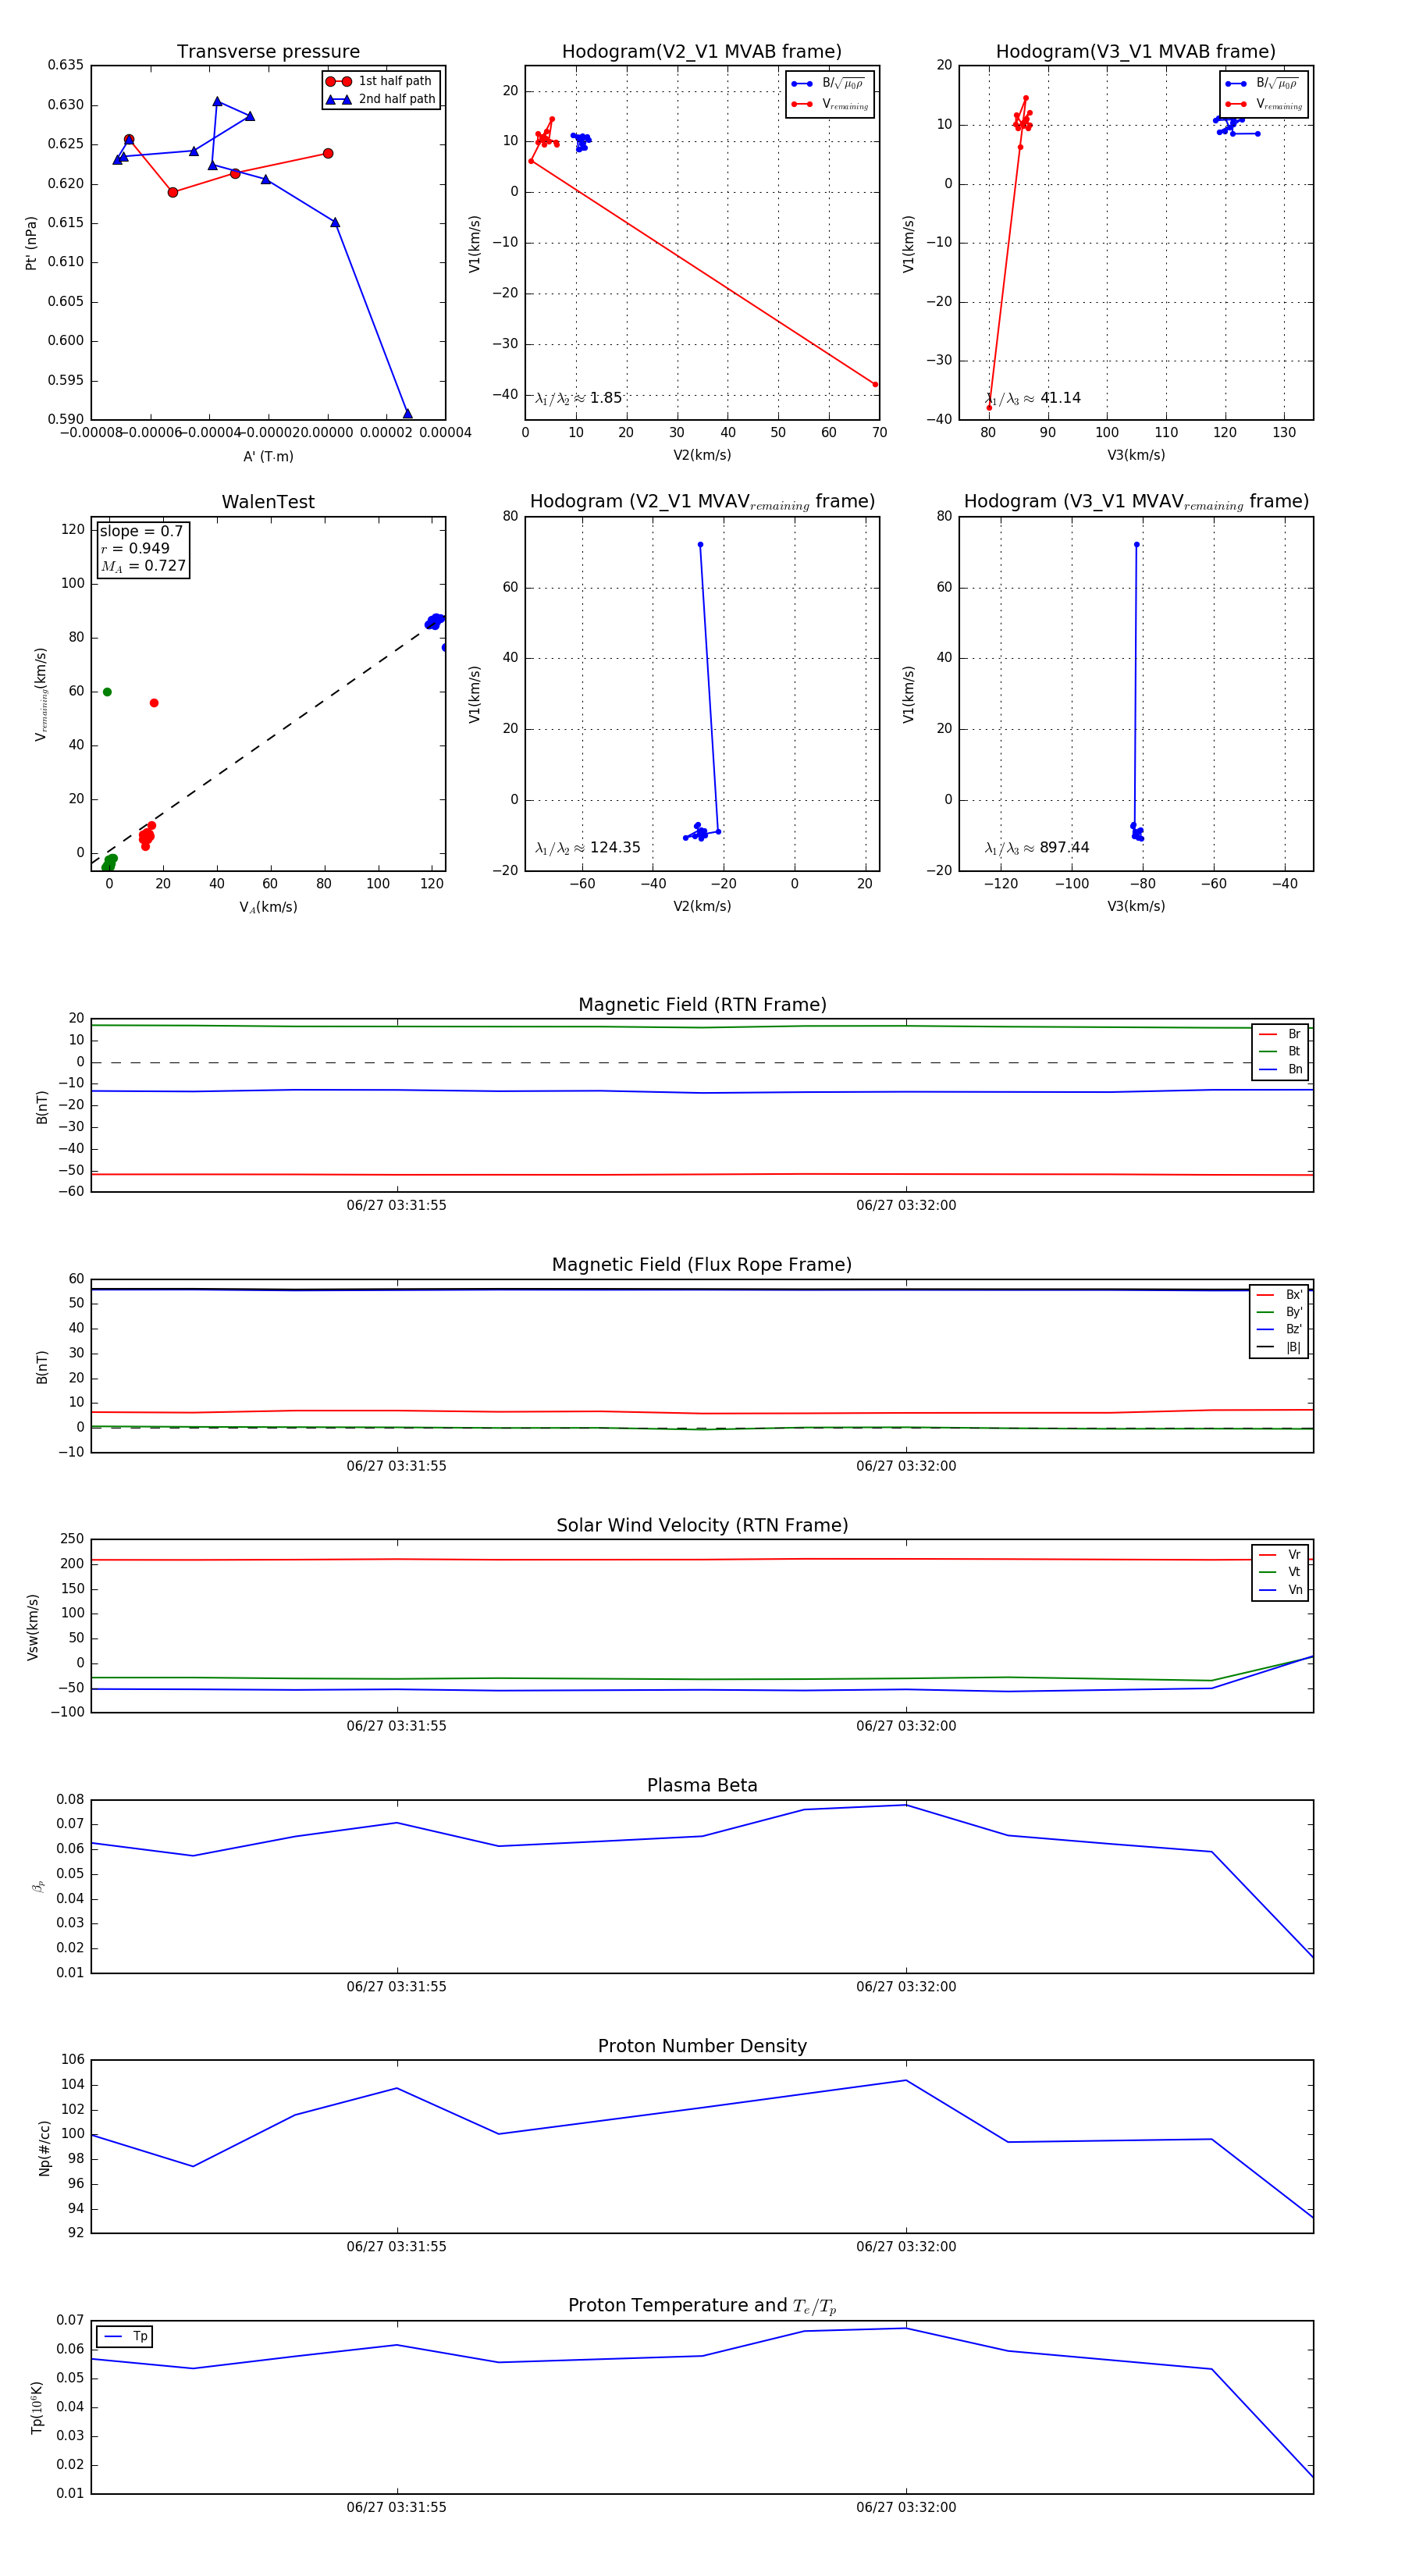Click the λ1/λ2 ≈ 124.35 annotation text
1405x2576 pixels.
coord(588,848)
